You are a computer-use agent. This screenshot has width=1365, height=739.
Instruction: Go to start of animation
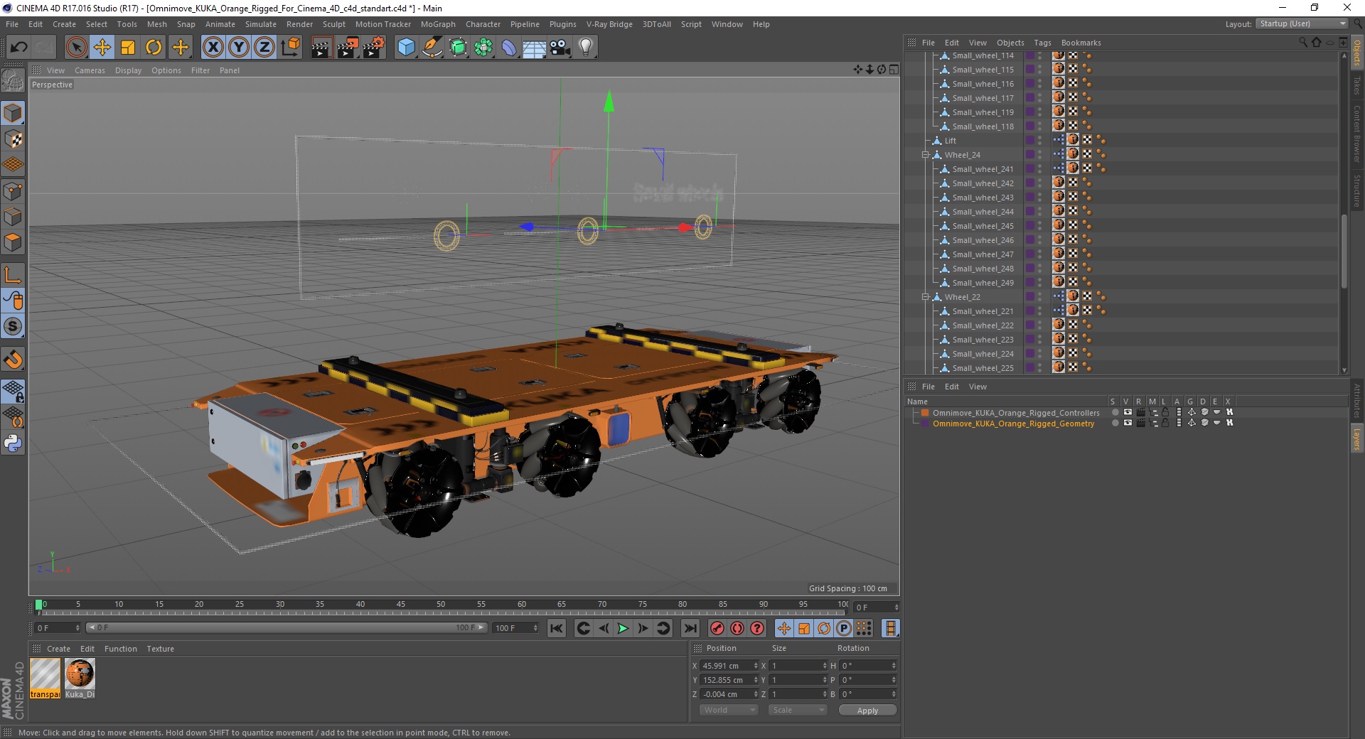tap(557, 628)
